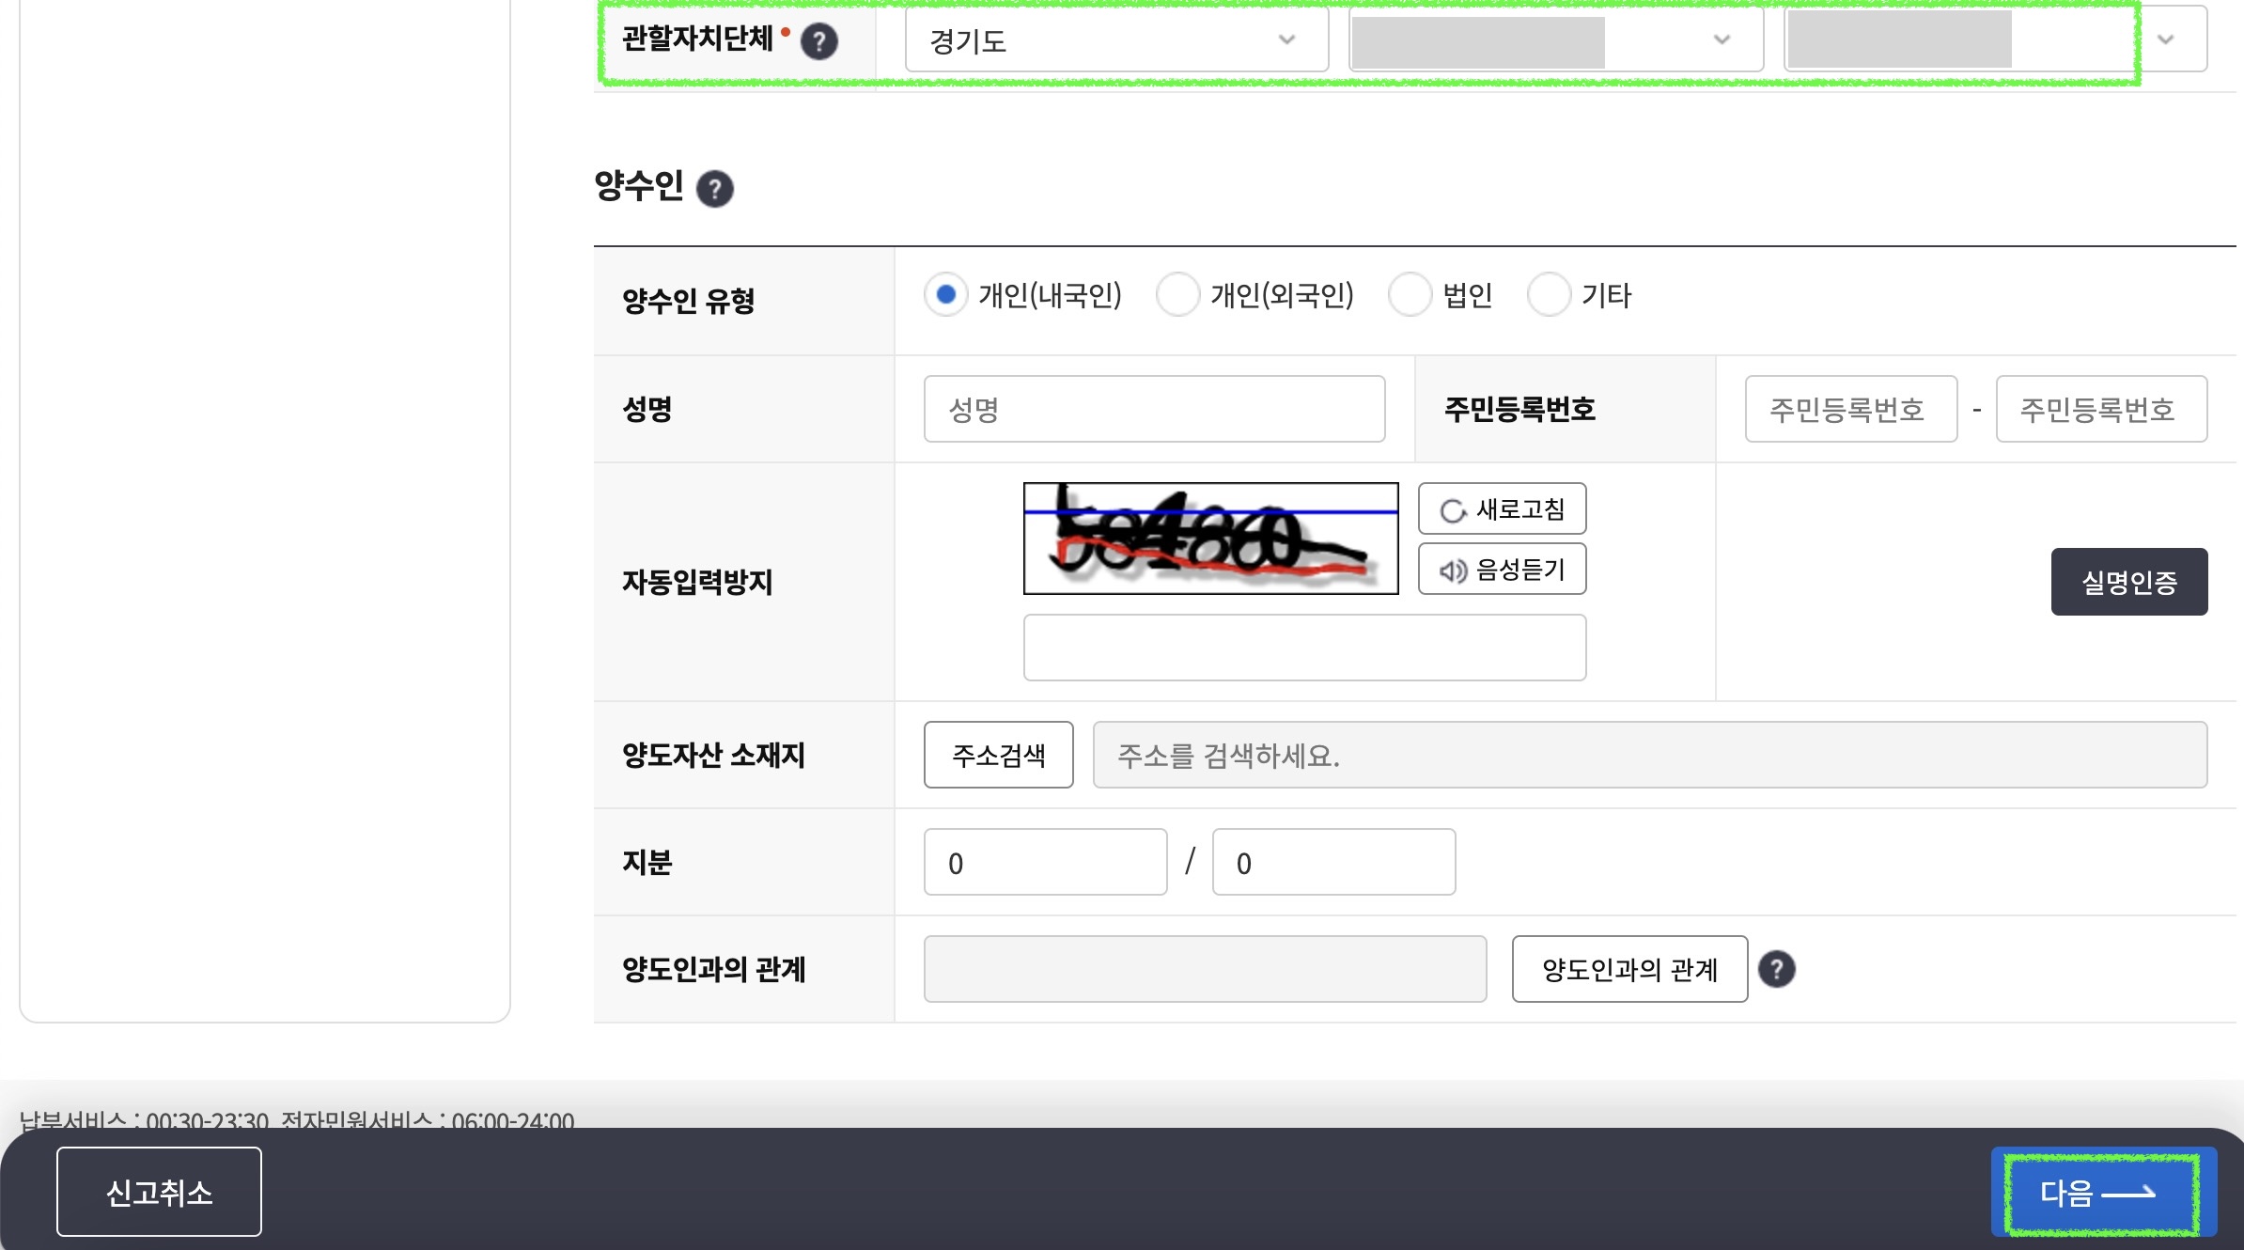The width and height of the screenshot is (2244, 1250).
Task: Click the 음성듣기 audio captcha button
Action: click(1502, 570)
